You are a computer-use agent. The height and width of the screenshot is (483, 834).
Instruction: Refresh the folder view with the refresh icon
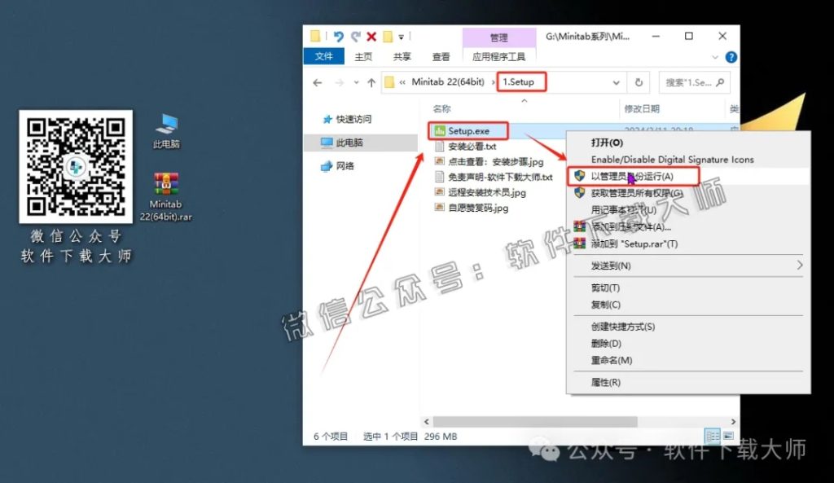coord(640,81)
